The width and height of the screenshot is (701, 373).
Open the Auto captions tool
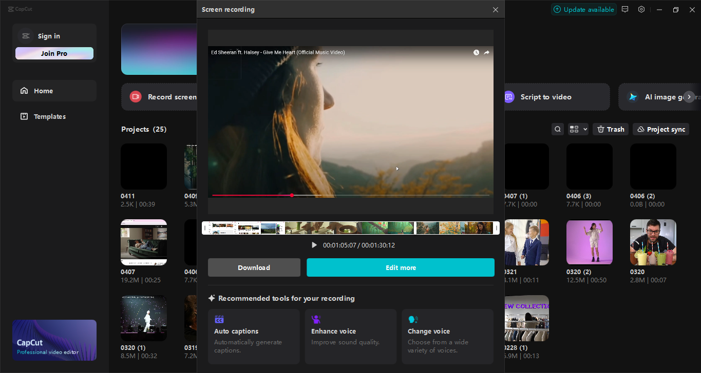[254, 336]
